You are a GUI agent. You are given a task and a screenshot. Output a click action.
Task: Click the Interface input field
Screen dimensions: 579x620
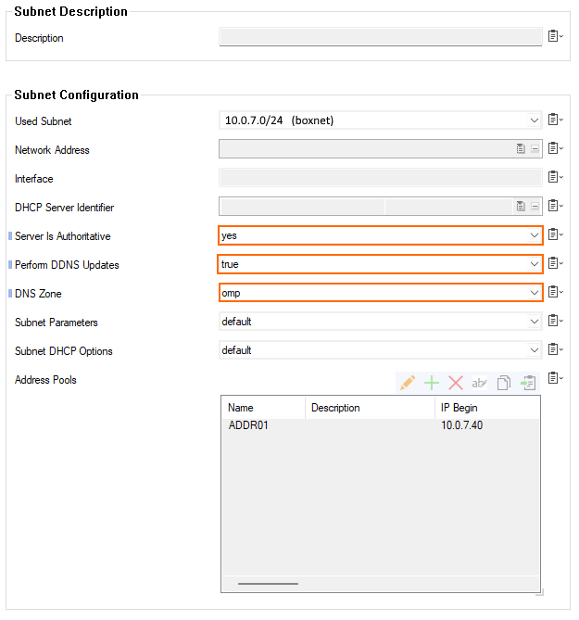(x=381, y=178)
